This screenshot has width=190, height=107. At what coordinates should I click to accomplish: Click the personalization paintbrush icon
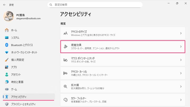(x=7, y=60)
